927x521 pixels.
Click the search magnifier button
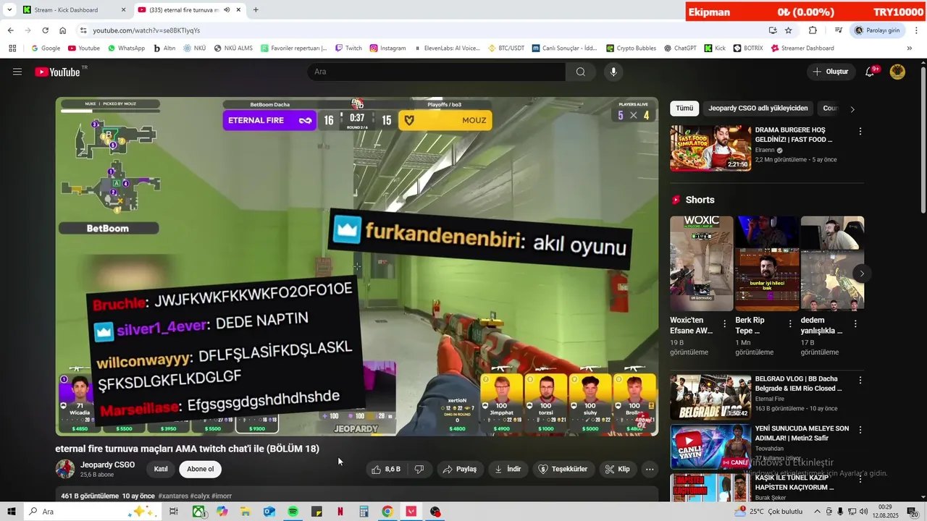[581, 72]
